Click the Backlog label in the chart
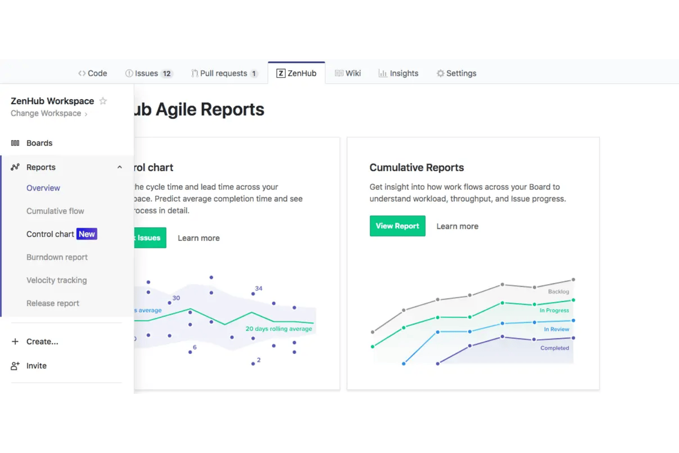 click(x=558, y=292)
